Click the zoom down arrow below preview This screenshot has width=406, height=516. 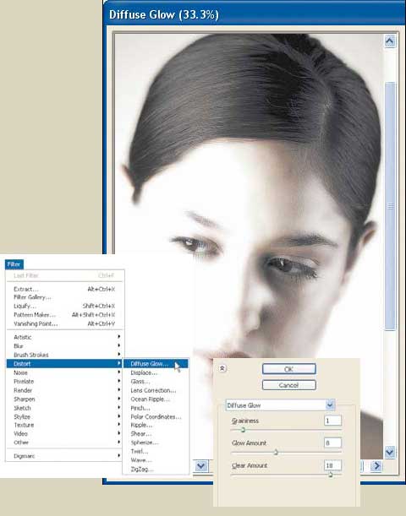tap(201, 466)
